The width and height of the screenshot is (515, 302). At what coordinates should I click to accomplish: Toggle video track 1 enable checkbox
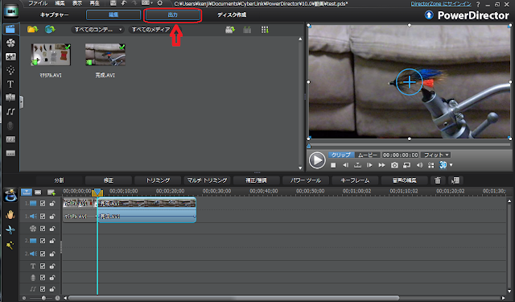click(x=43, y=204)
